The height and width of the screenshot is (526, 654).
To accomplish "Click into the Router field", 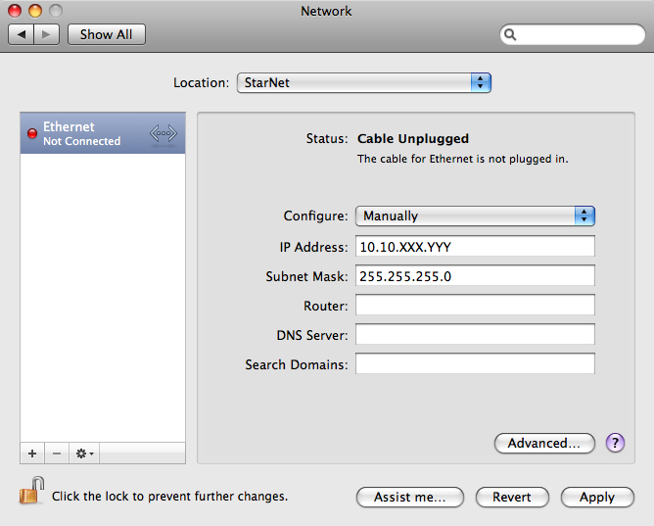I will coord(475,306).
